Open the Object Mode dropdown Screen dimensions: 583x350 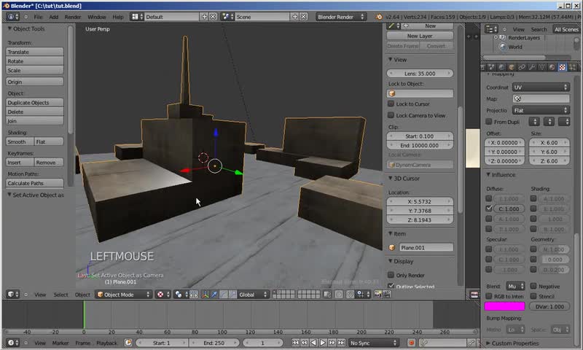pos(124,295)
